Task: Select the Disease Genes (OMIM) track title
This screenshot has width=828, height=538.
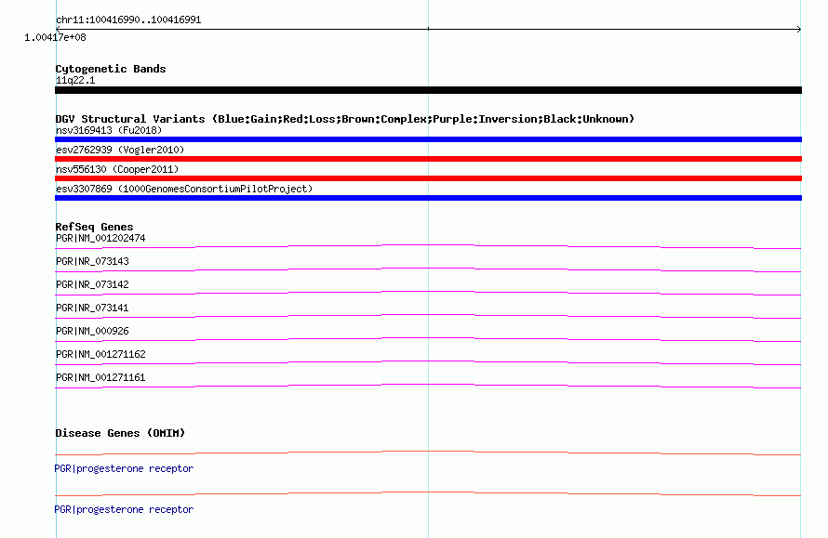Action: click(120, 433)
